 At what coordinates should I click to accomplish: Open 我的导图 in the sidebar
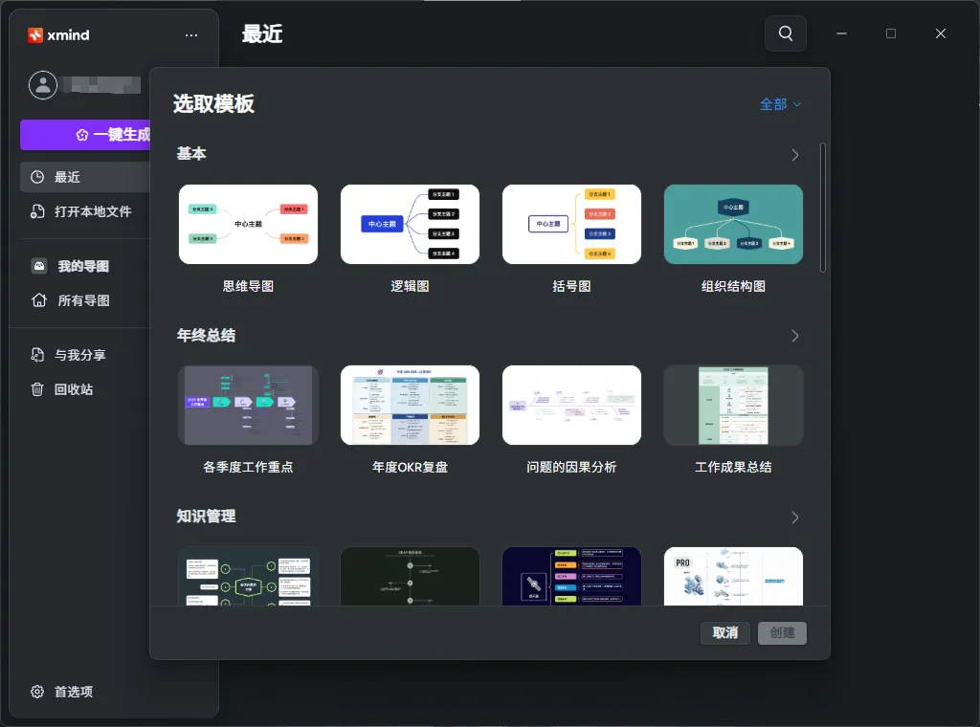pos(85,266)
